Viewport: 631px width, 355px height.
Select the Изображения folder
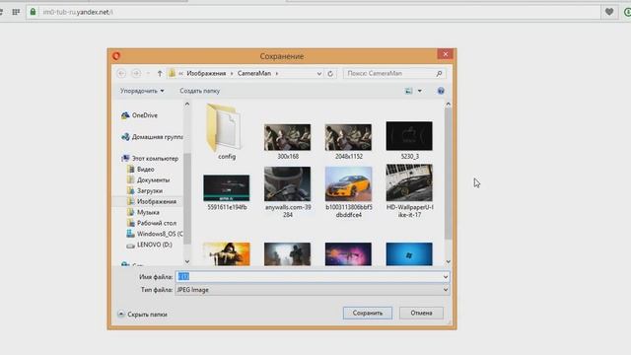(x=152, y=201)
